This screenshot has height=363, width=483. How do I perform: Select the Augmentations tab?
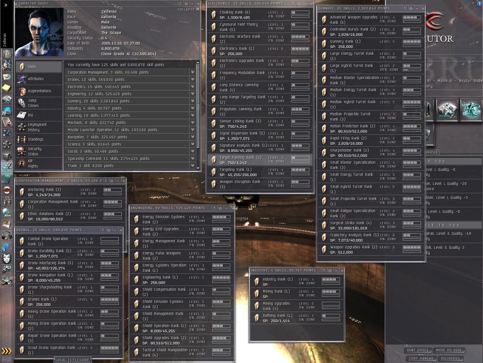click(39, 91)
